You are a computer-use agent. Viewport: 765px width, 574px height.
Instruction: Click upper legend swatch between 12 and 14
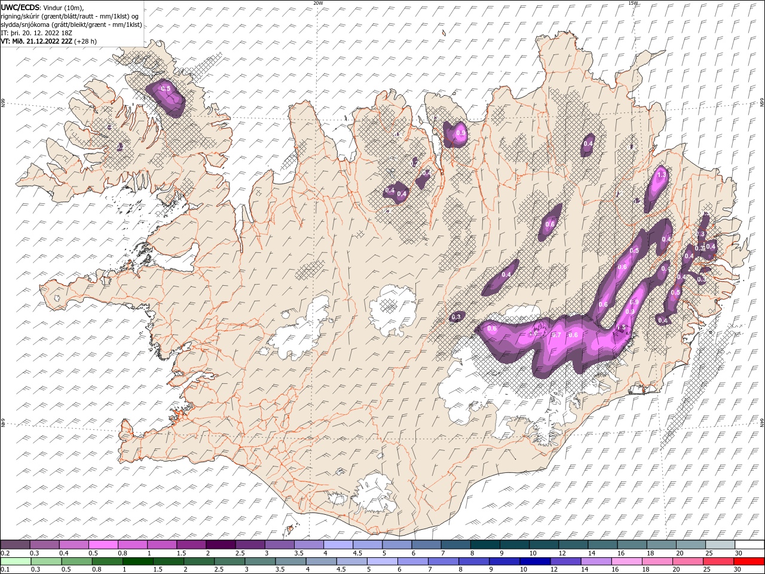pos(573,545)
